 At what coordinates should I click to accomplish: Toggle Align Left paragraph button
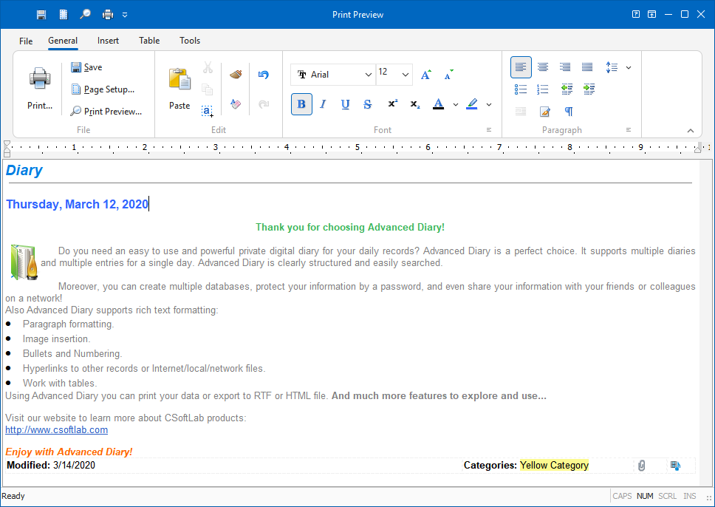(521, 67)
